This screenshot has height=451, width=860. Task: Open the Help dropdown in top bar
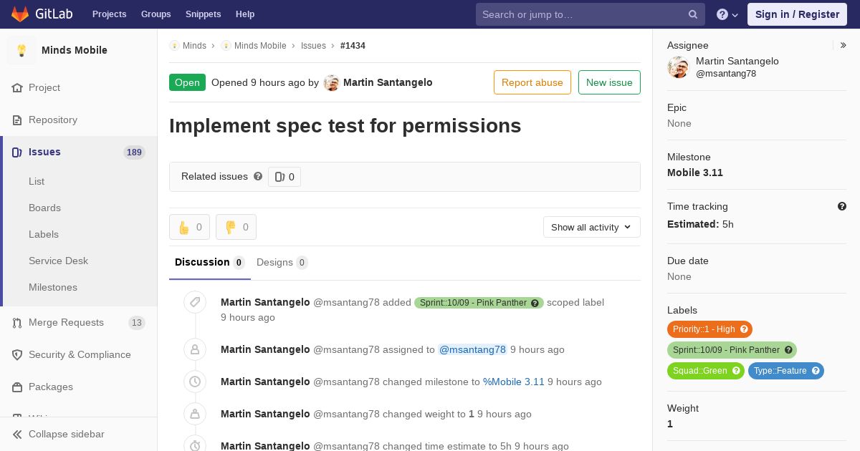click(727, 14)
